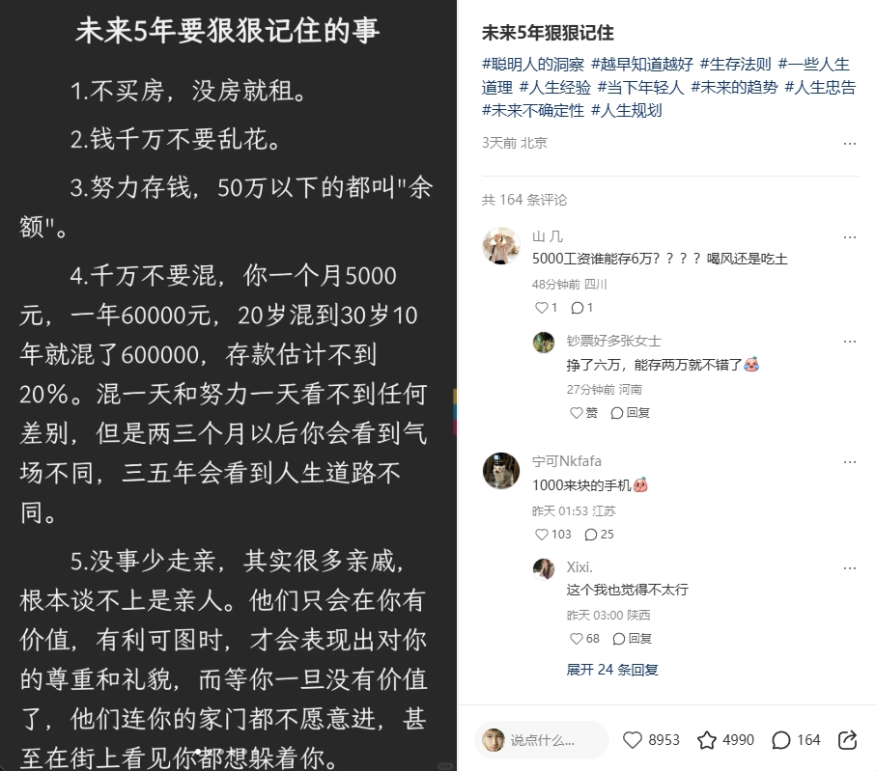The height and width of the screenshot is (771, 876).
Task: Share the post with the share icon
Action: pos(847,740)
